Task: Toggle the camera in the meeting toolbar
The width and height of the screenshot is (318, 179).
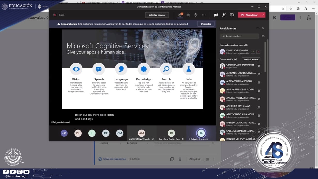Action: (216, 15)
